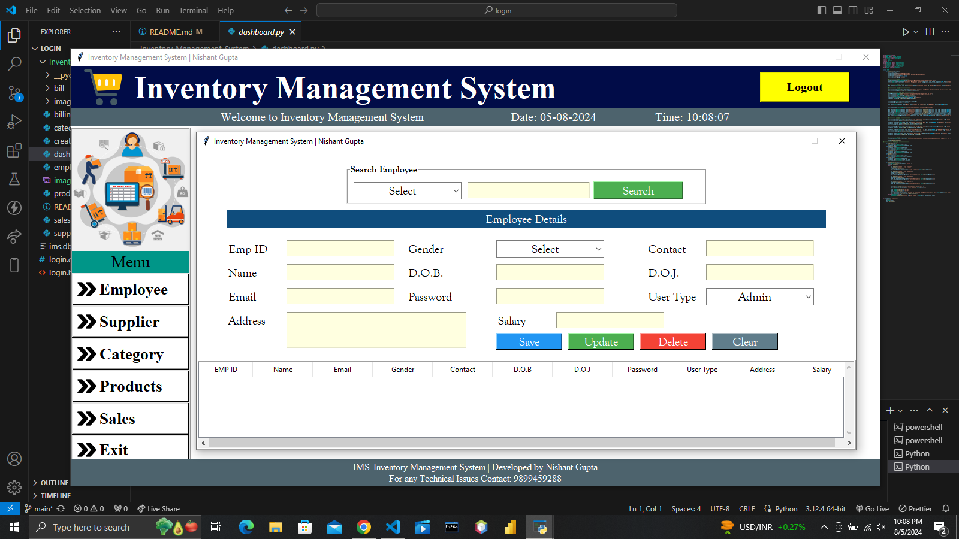Open the Selection menu
Screen dimensions: 959x539
click(x=85, y=10)
